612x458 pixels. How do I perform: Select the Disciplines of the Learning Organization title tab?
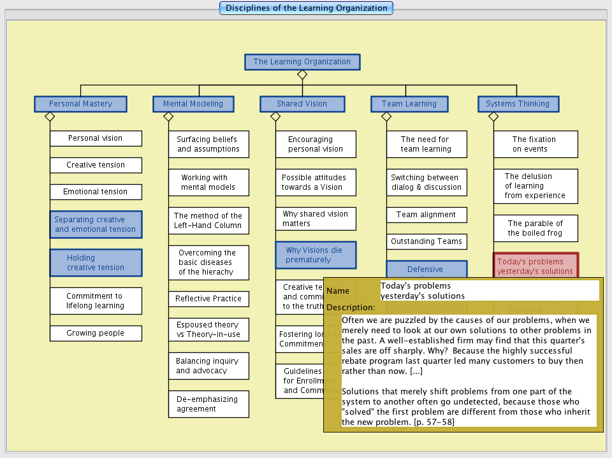306,8
